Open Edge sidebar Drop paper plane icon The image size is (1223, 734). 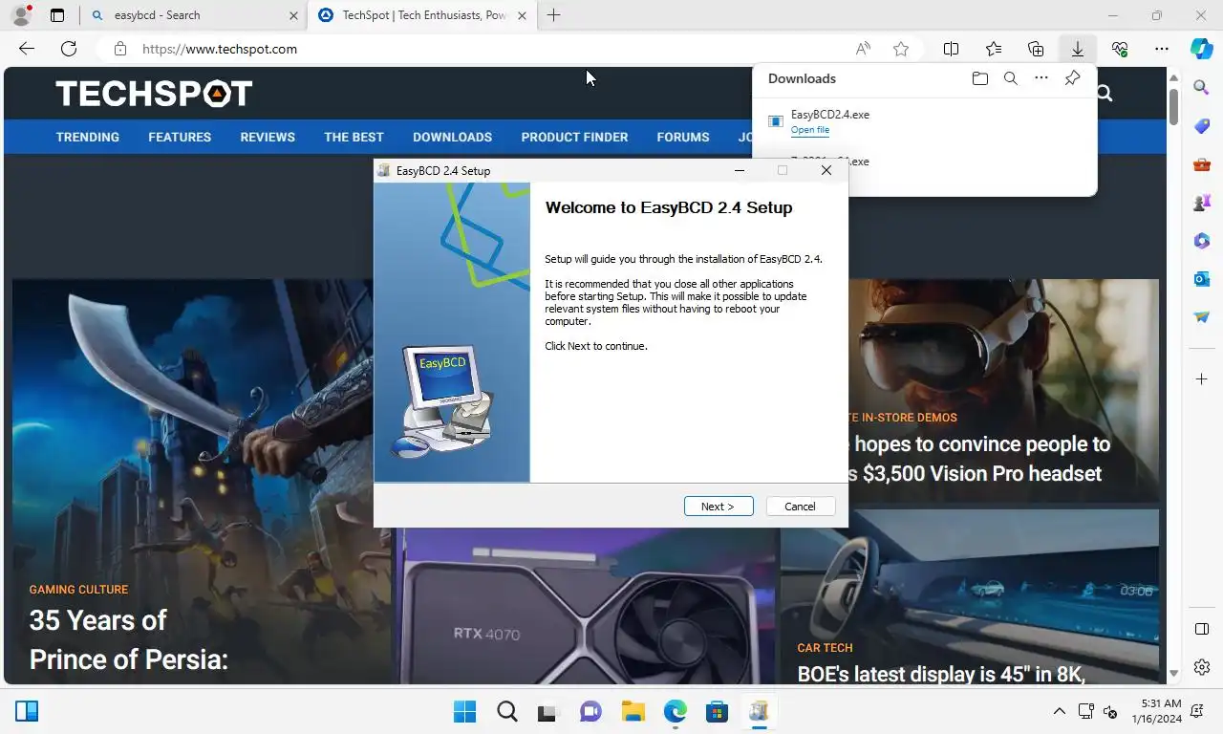1202,317
